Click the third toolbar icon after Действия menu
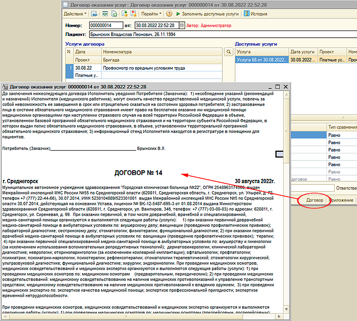357x321 pixels. [x=114, y=14]
